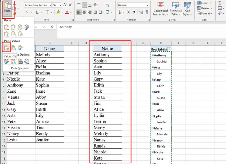Viewport: 226px width, 164px height.
Task: Open the Row Labels filter dropdown
Action: pyautogui.click(x=169, y=49)
